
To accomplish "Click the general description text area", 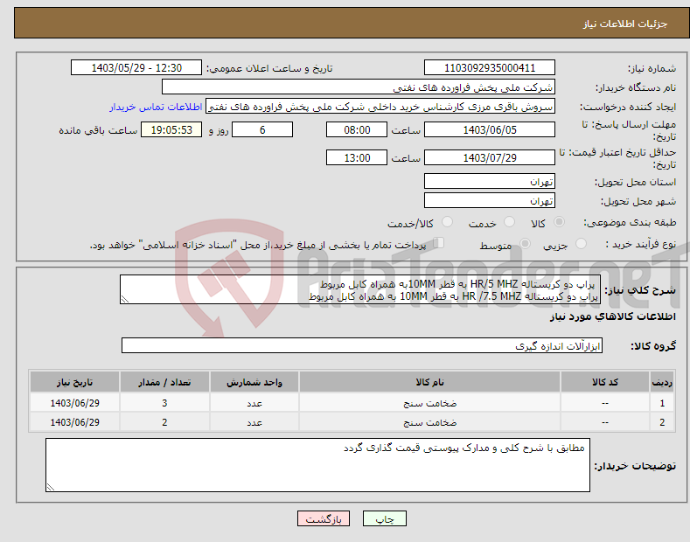I will pyautogui.click(x=360, y=289).
